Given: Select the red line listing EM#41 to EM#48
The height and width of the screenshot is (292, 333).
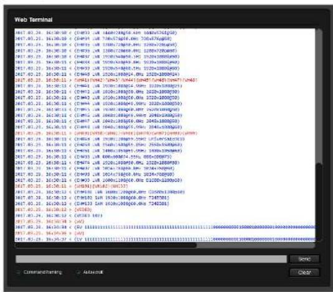Looking at the screenshot, I should pos(106,80).
